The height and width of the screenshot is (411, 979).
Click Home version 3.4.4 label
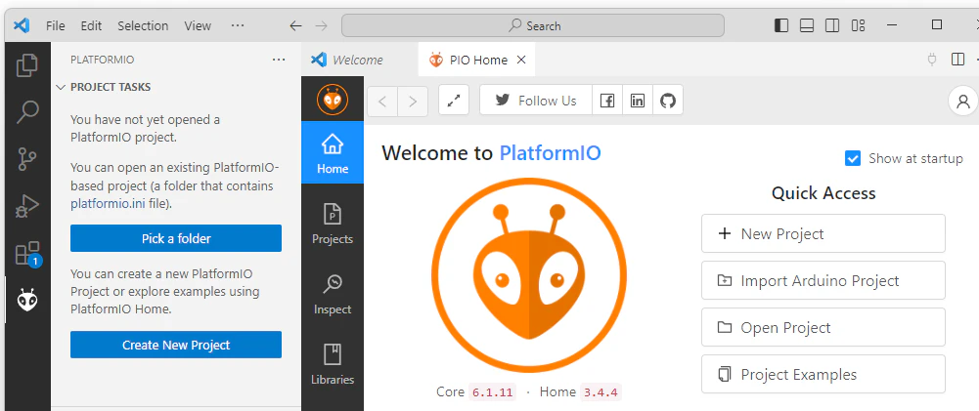point(601,392)
